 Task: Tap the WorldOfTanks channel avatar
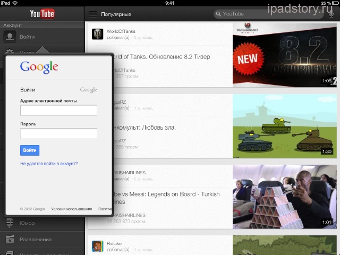coord(97,34)
